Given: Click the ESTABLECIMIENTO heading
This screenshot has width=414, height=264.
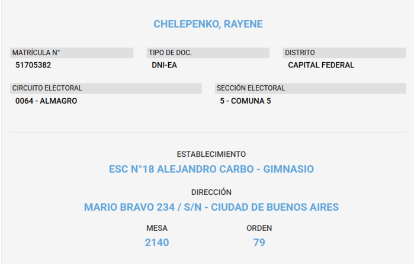Looking at the screenshot, I should point(211,154).
